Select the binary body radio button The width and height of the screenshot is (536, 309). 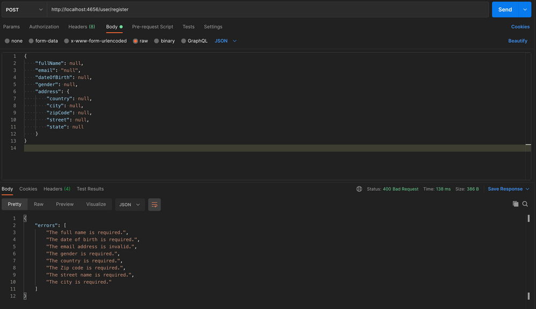click(x=157, y=41)
